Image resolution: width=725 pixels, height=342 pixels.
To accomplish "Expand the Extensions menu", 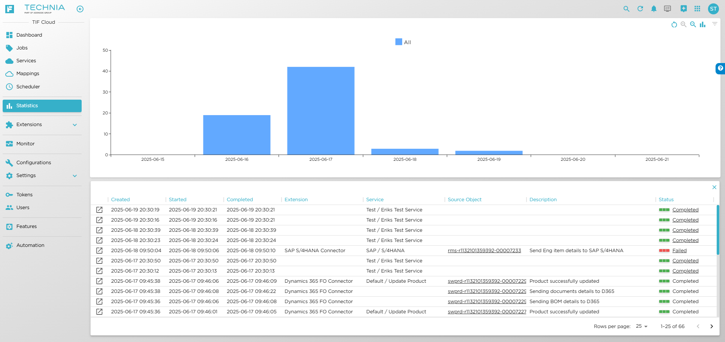I will (x=75, y=125).
